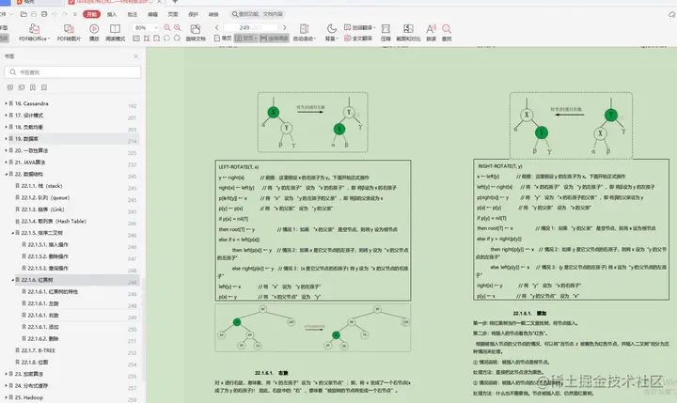The height and width of the screenshot is (403, 677).
Task: Open the 编辑 ribbon tab
Action: click(x=153, y=14)
